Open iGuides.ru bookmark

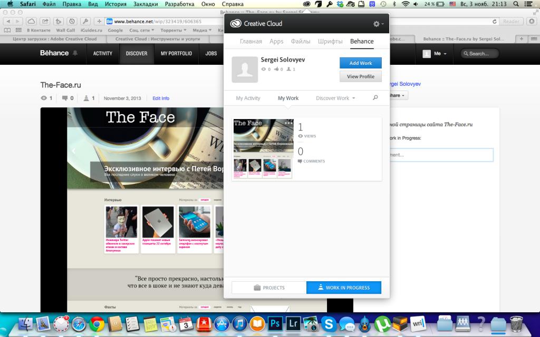(91, 30)
